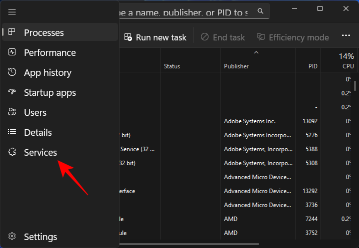Screen dimensions: 359x248
Task: Click the search magnifier icon
Action: click(260, 10)
